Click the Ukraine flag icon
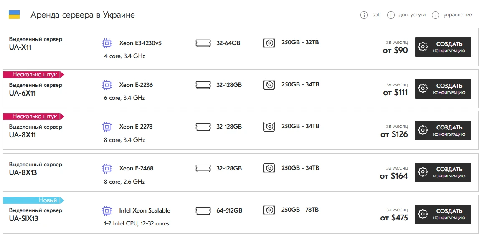This screenshot has height=238, width=479. pyautogui.click(x=14, y=15)
